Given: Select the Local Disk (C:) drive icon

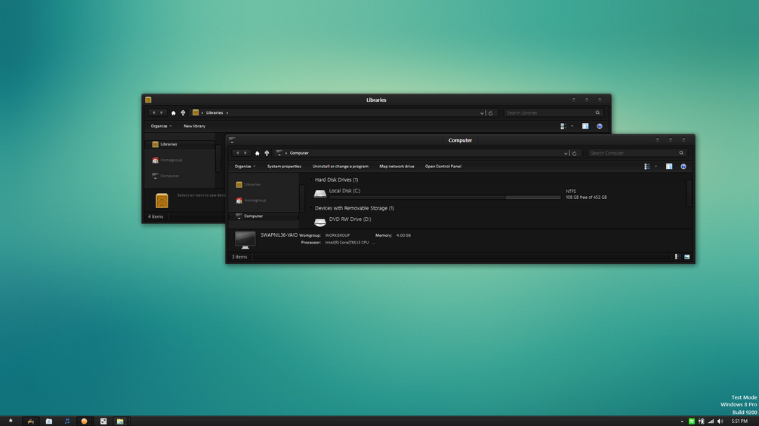Looking at the screenshot, I should pyautogui.click(x=320, y=193).
